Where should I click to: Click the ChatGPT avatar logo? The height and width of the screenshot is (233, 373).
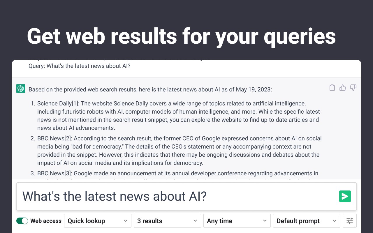click(x=21, y=89)
